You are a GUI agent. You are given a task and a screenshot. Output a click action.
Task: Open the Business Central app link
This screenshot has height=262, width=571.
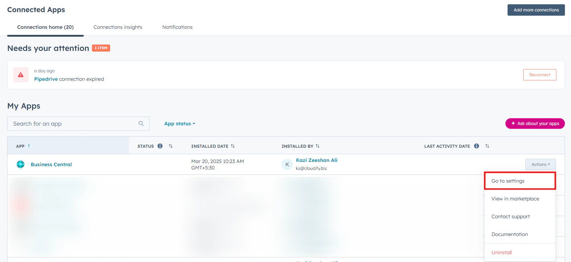[x=51, y=164]
